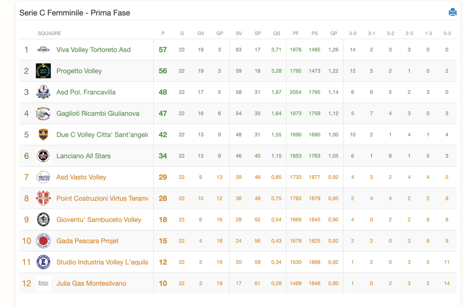Select the Lanciano All Stars team name
This screenshot has width=466, height=306.
coord(83,156)
